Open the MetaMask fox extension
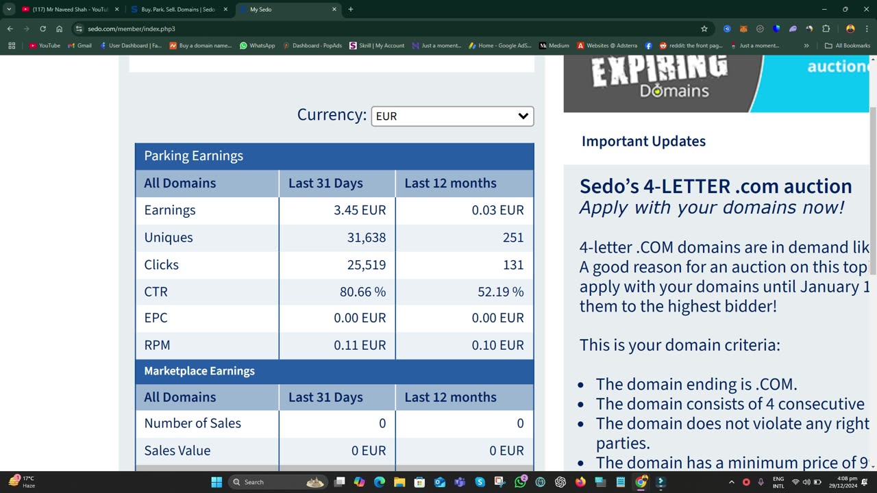Viewport: 877px width, 493px height. coord(743,29)
